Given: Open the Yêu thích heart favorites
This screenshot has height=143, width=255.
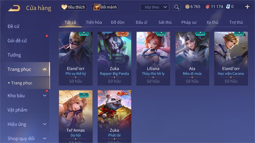Looking at the screenshot, I should (x=73, y=7).
